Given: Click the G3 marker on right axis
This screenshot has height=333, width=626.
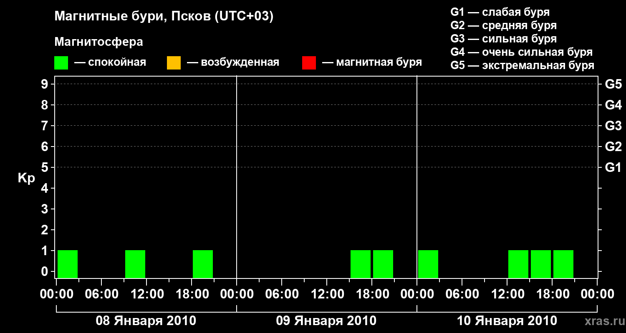Looking at the screenshot, I should click(x=613, y=126).
